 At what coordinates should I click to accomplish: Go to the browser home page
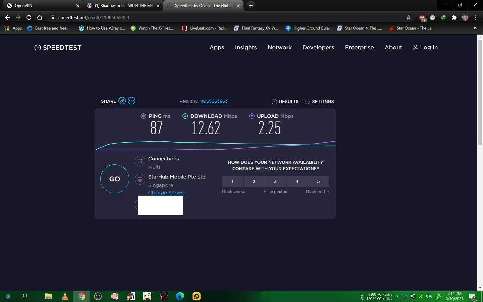[40, 17]
